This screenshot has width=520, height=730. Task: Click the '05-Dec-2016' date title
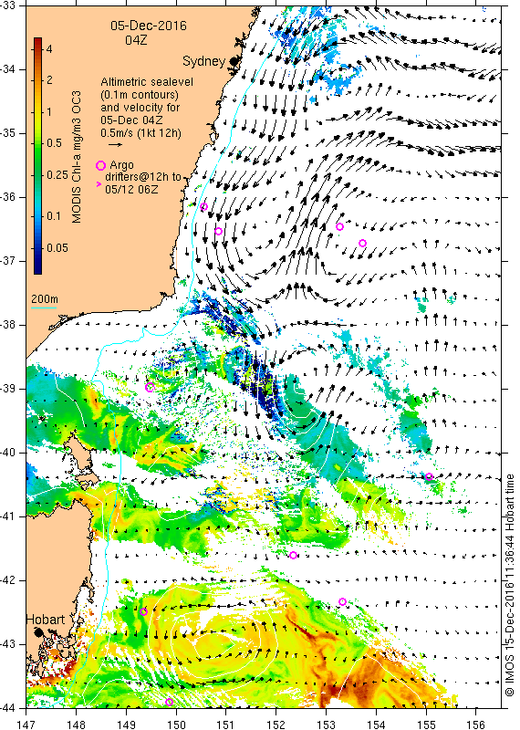click(x=149, y=26)
